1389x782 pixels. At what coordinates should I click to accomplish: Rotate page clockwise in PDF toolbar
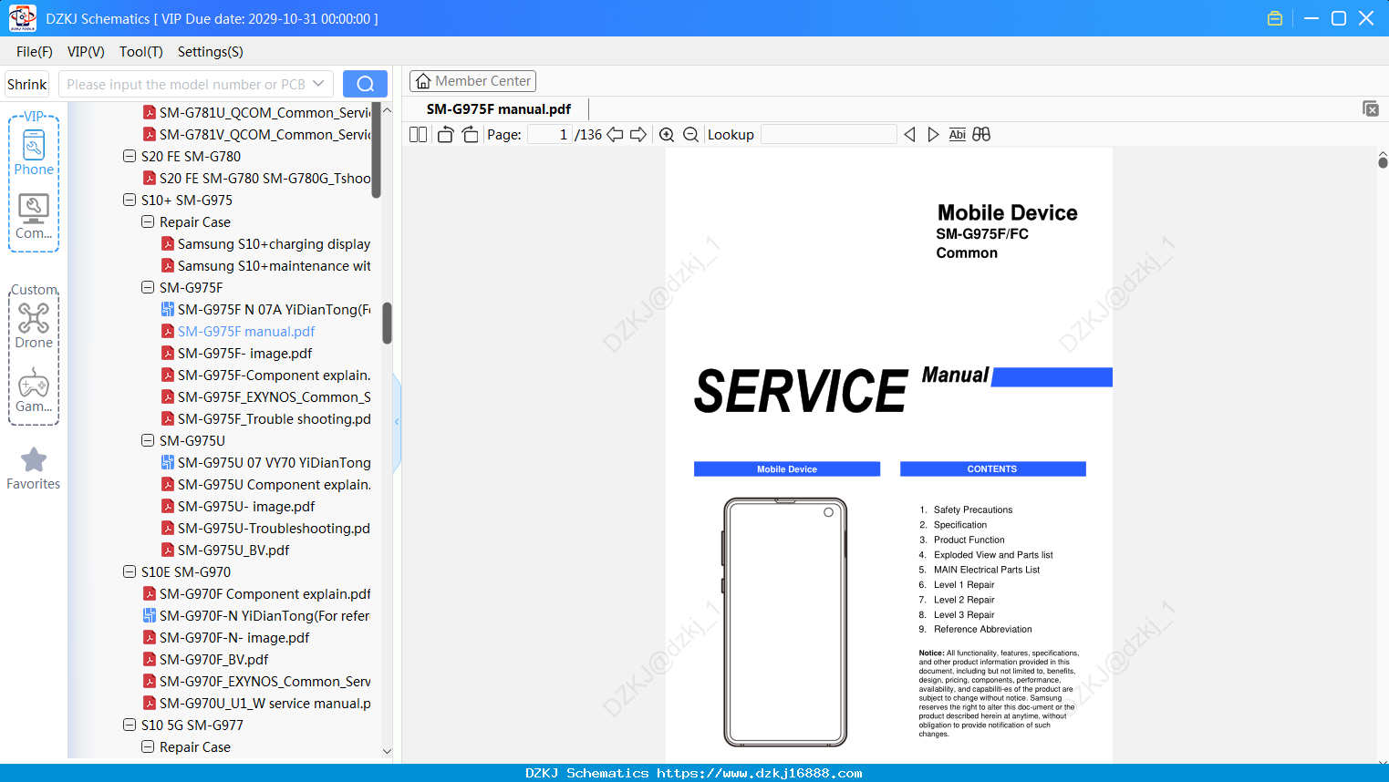(470, 135)
